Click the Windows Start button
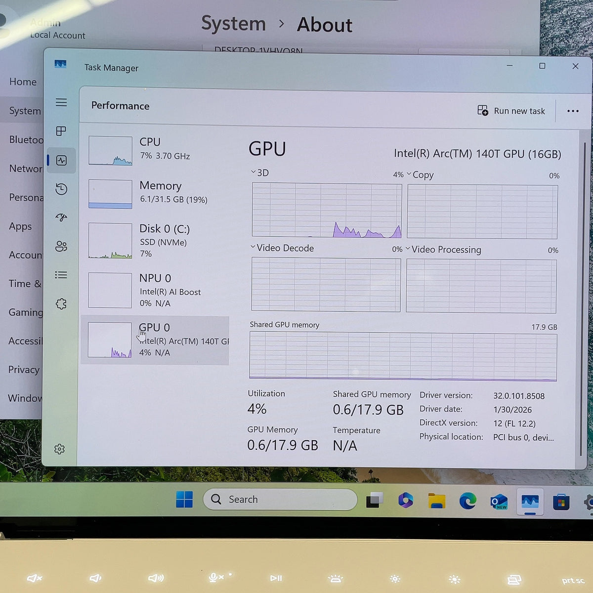This screenshot has width=593, height=593. pos(184,499)
